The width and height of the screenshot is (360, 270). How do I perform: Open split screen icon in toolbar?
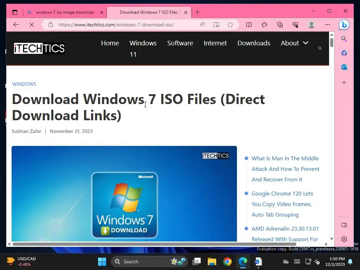click(249, 25)
